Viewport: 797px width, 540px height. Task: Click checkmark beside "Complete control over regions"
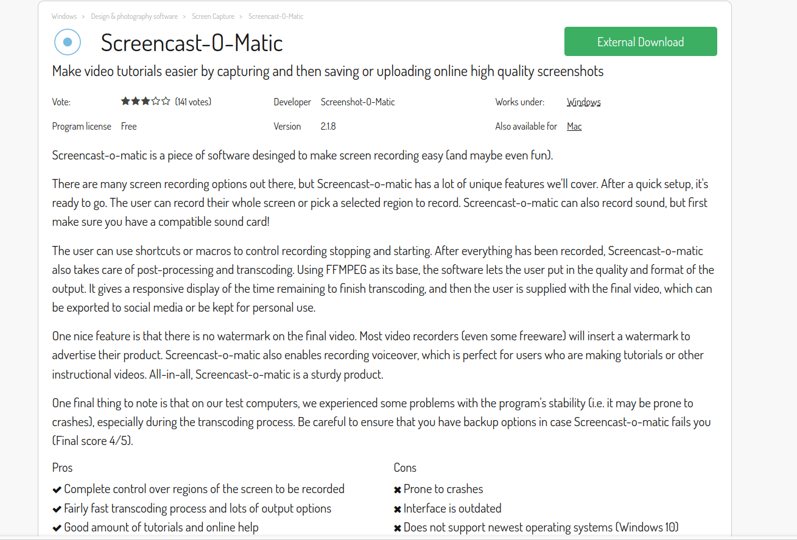point(57,489)
